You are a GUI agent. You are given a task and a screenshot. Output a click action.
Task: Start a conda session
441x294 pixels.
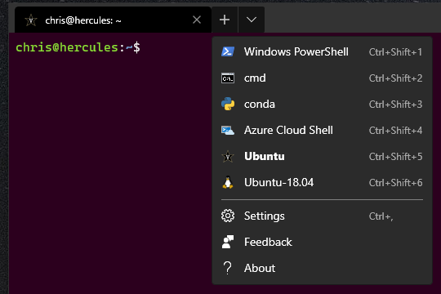click(x=322, y=104)
